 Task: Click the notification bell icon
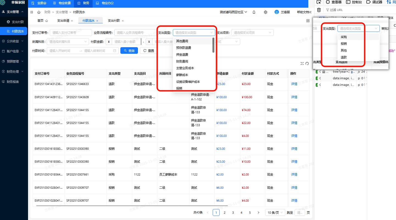(254, 12)
